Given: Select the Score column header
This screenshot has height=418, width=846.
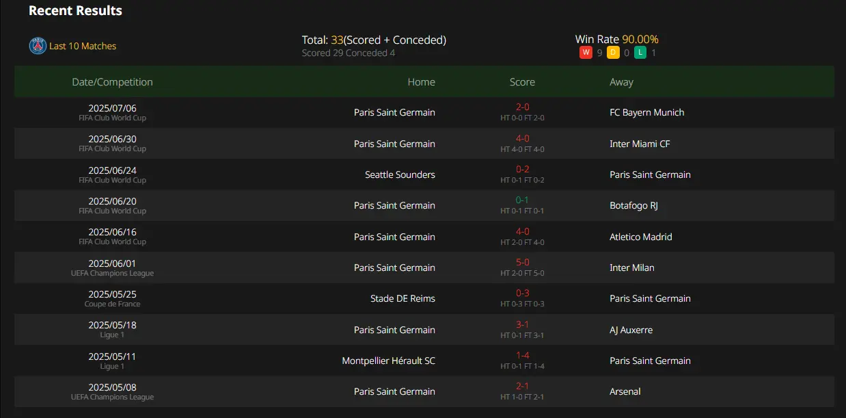Looking at the screenshot, I should (x=522, y=82).
